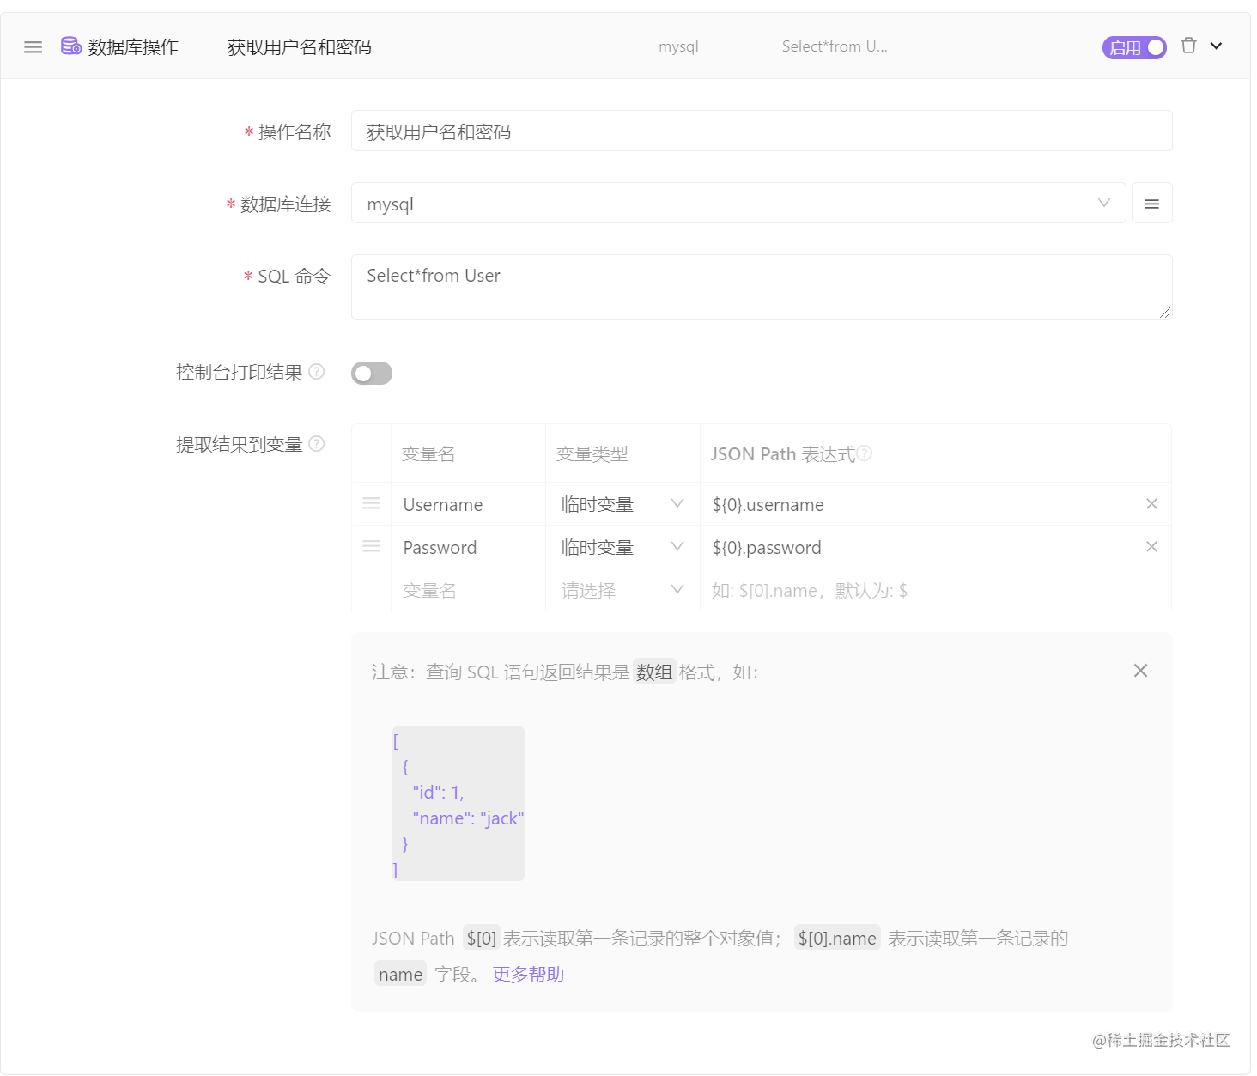Click the database operation icon
Viewport: 1257px width, 1076px height.
click(71, 46)
